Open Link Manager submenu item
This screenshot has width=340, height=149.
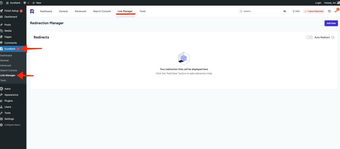8,75
